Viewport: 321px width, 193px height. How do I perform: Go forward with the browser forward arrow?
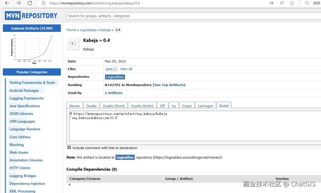click(x=18, y=3)
